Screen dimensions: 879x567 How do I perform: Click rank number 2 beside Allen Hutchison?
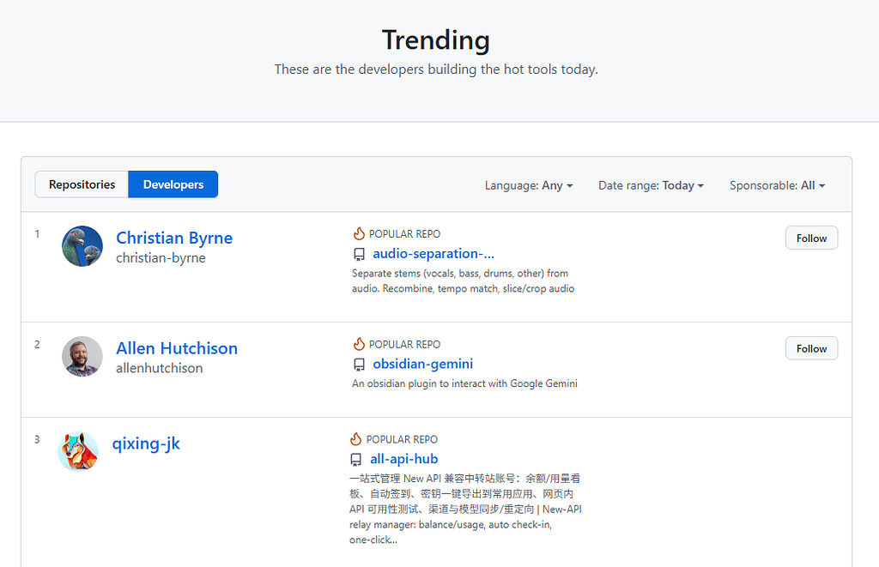(x=37, y=345)
